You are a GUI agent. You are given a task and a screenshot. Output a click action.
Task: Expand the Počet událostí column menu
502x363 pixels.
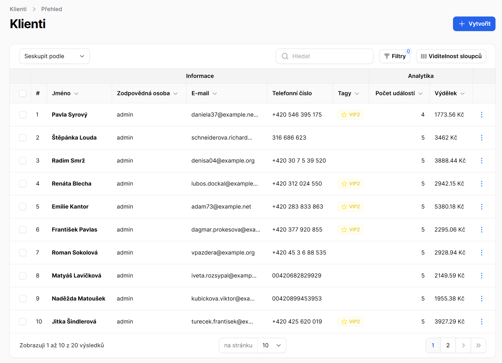420,94
